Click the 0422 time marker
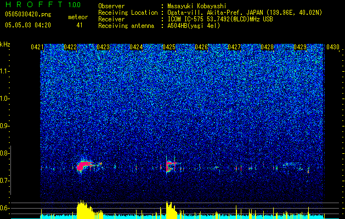The height and width of the screenshot is (219, 345). point(70,47)
